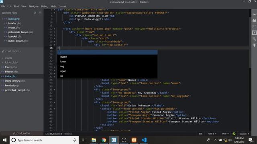
Task: Open header.php in Working Files
Action: (x=15, y=23)
